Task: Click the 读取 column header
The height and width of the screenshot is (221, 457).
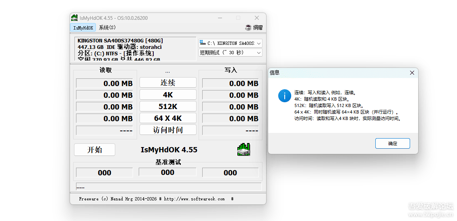Action: coord(106,70)
